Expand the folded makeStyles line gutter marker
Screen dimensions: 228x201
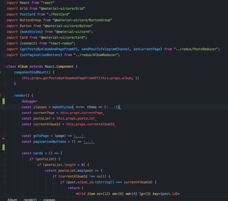5,107
